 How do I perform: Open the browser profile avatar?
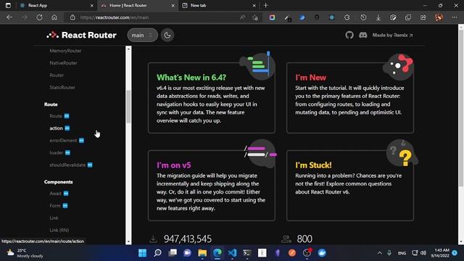pos(439,17)
